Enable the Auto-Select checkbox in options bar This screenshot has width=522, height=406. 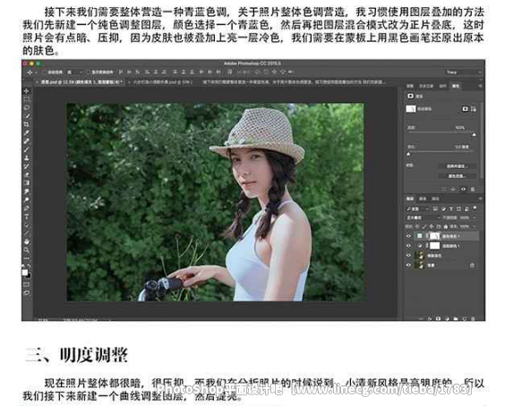tap(44, 72)
